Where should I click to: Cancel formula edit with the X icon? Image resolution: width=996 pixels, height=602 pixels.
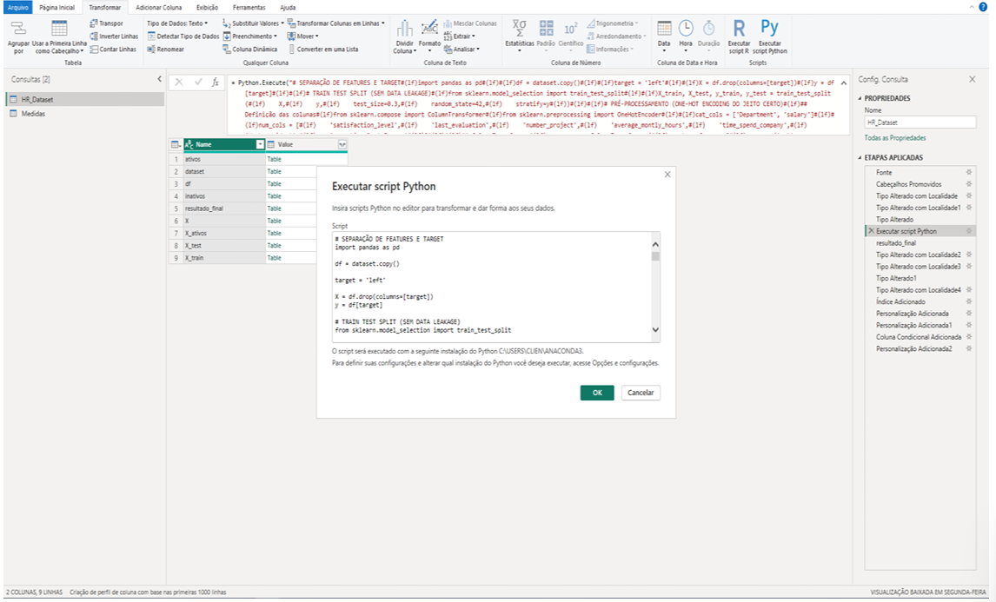179,82
